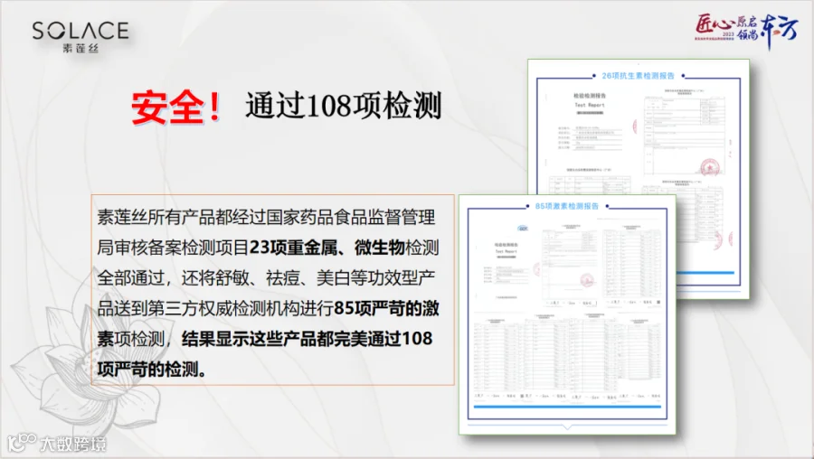Image resolution: width=814 pixels, height=459 pixels.
Task: Click the 85项激素检测报告 caption
Action: point(566,206)
